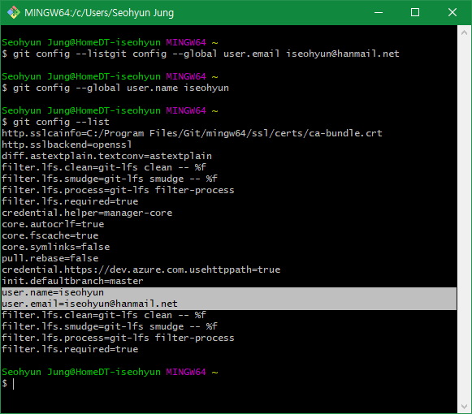This screenshot has height=414, width=472.
Task: Click the line 'http.sslbackend=openssl'
Action: [67, 144]
